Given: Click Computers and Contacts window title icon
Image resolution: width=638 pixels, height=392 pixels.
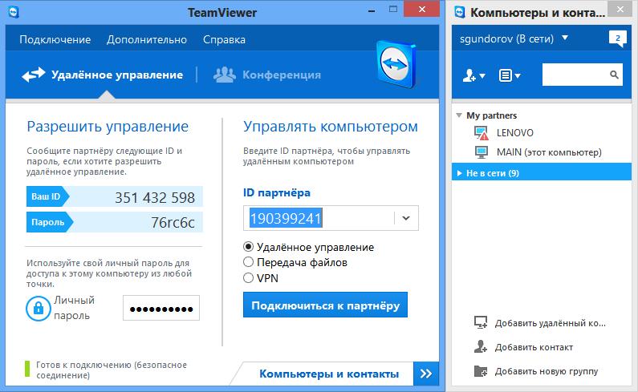Looking at the screenshot, I should pyautogui.click(x=460, y=12).
